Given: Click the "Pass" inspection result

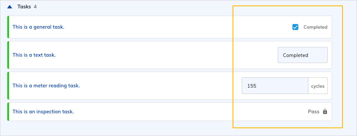Looking at the screenshot, I should (x=313, y=112).
